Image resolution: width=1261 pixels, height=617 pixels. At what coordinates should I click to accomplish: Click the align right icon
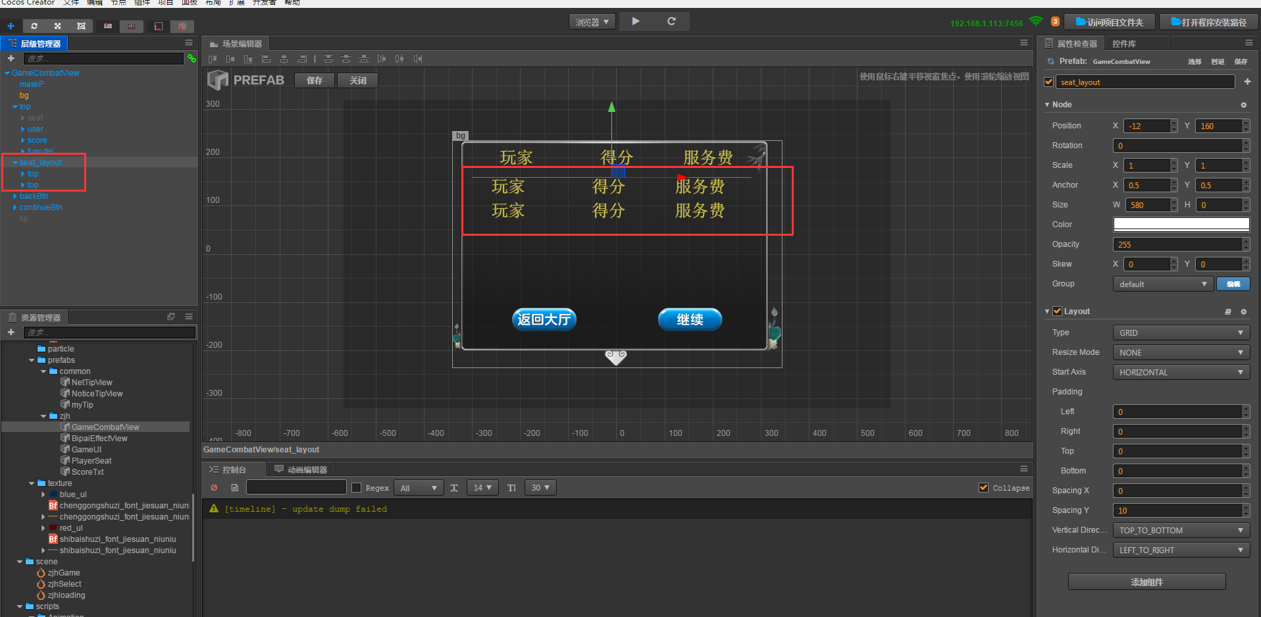[x=302, y=59]
